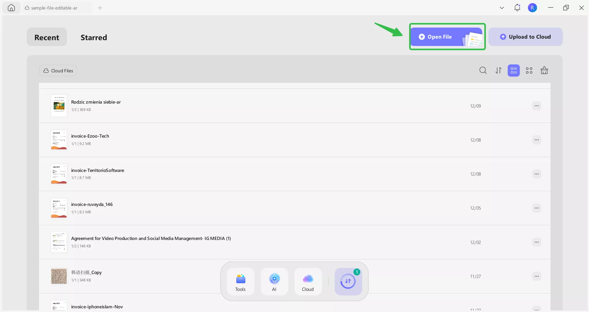The image size is (589, 312).
Task: Open more options for 韩语扫描_Copy
Action: (537, 276)
